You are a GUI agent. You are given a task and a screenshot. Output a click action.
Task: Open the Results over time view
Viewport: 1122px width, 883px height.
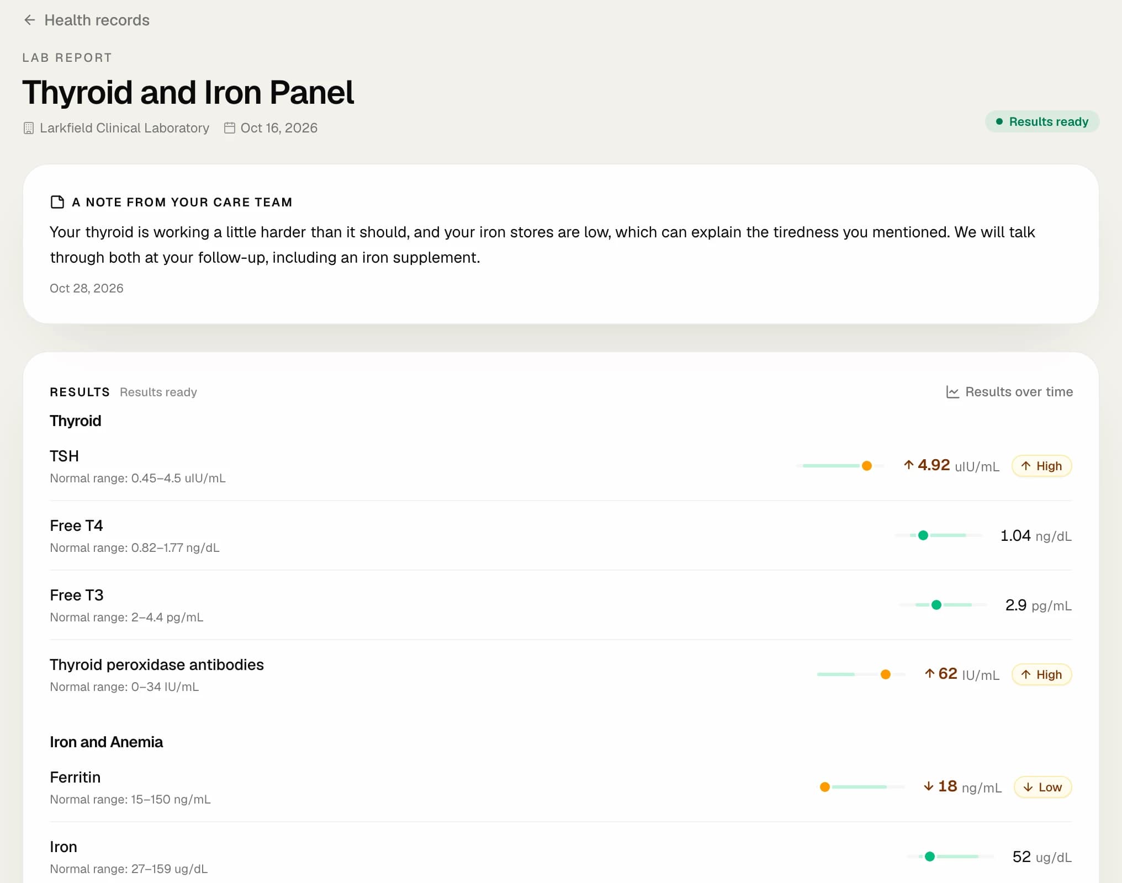[1009, 392]
